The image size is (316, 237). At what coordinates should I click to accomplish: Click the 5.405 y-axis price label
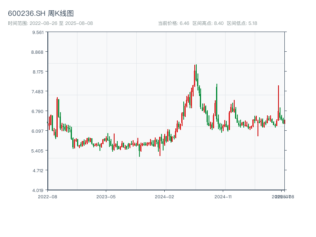coord(38,151)
